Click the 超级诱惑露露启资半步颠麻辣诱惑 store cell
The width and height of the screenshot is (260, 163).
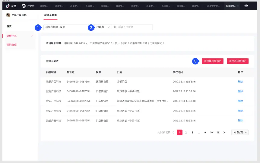[143, 101]
